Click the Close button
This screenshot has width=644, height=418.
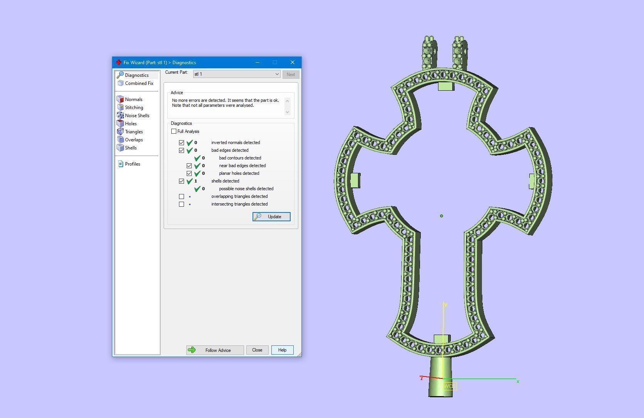257,350
